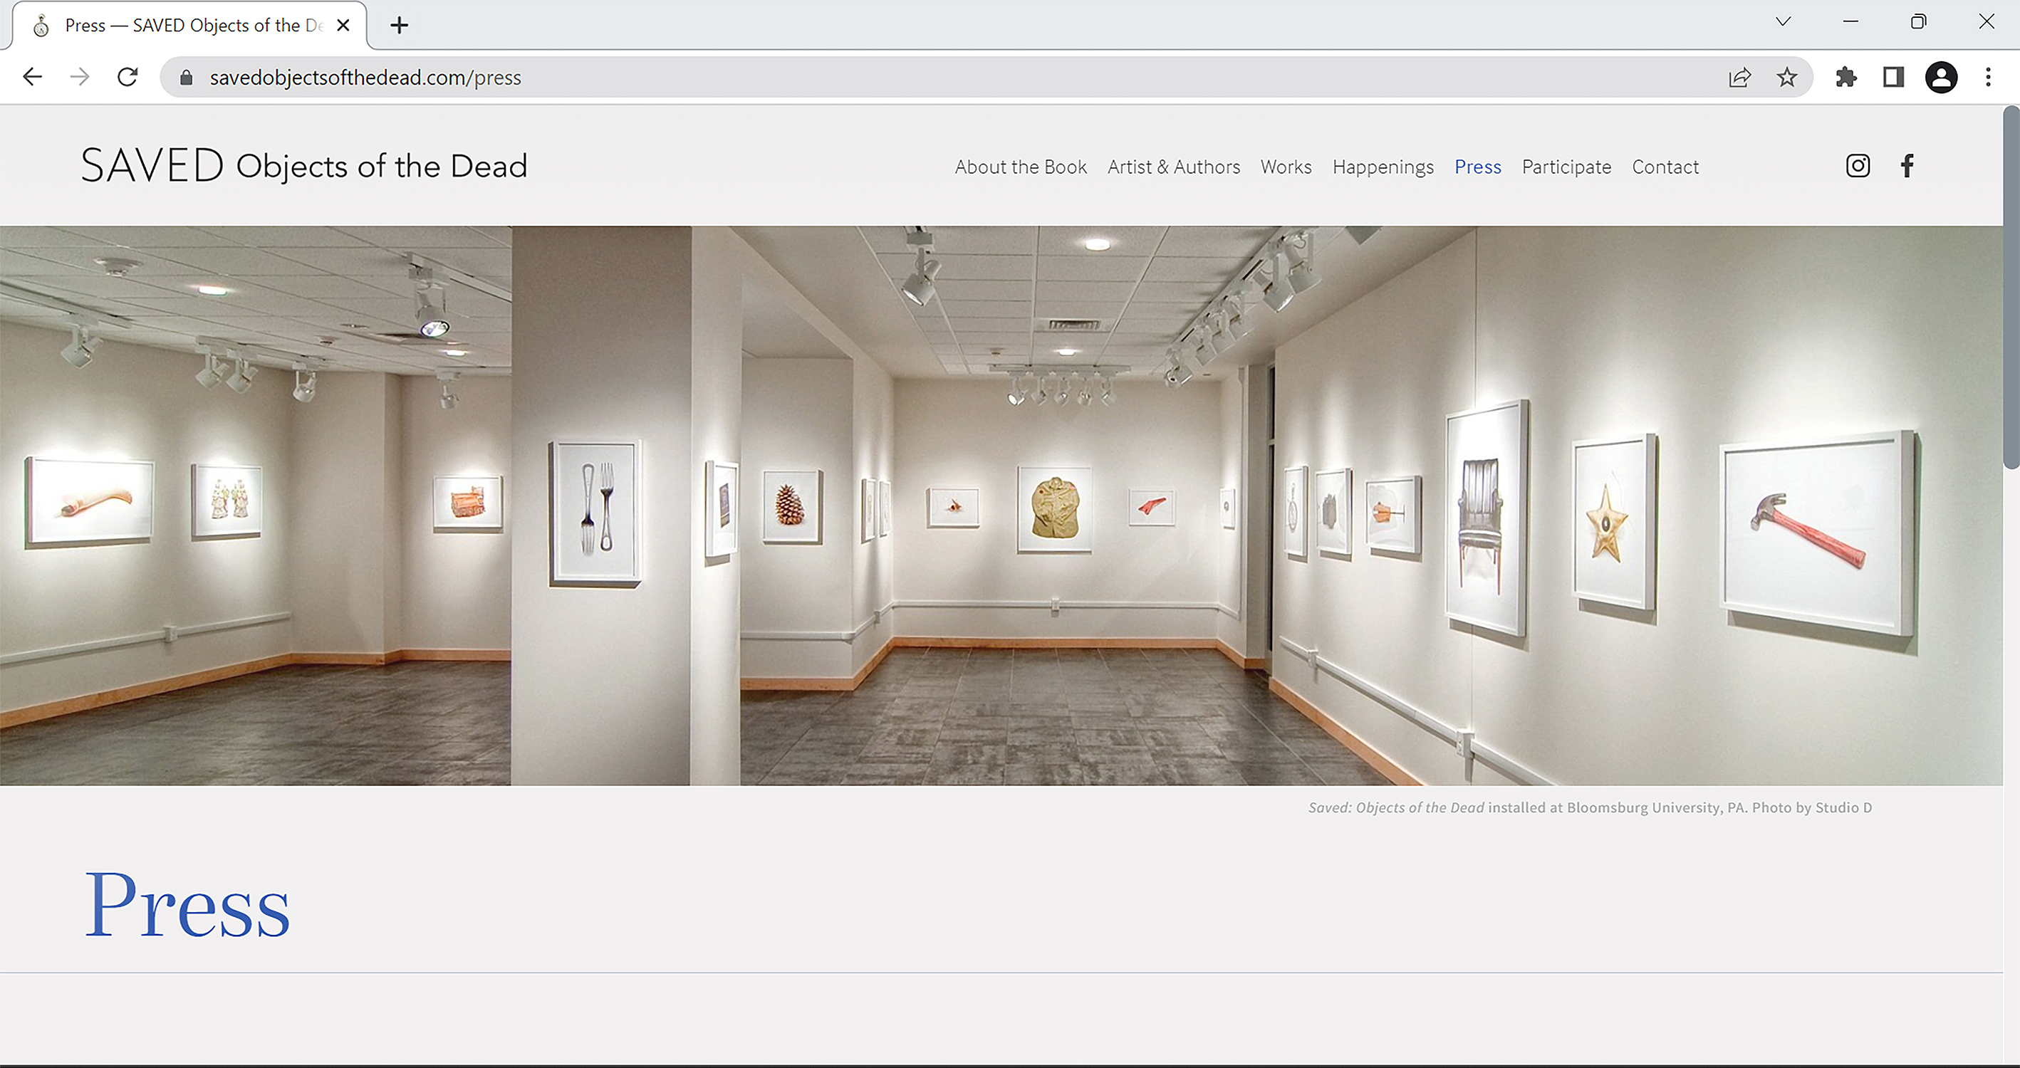Open a new tab
2020x1068 pixels.
point(399,25)
